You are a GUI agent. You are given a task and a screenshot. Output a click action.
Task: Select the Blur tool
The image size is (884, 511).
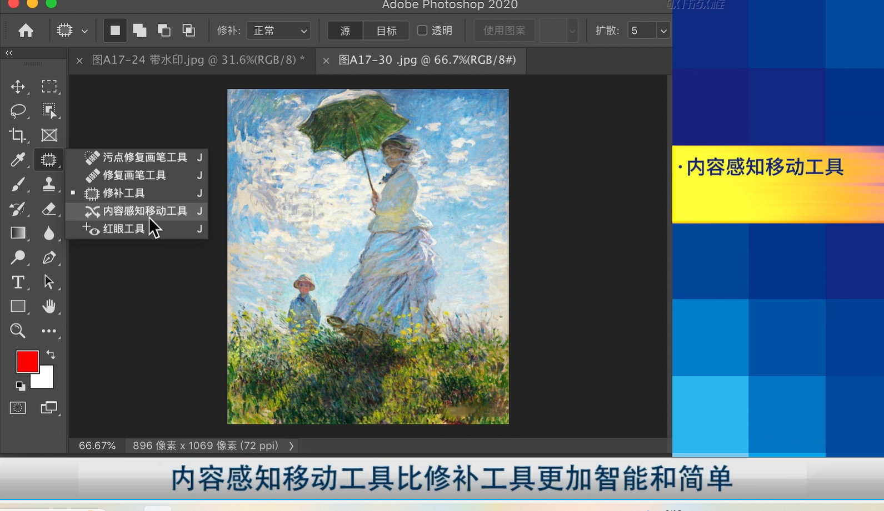pos(49,233)
